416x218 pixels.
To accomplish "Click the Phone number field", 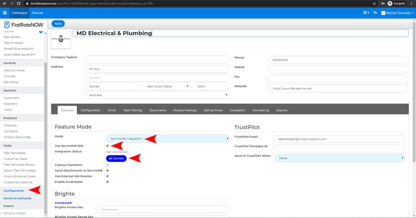I will [339, 60].
